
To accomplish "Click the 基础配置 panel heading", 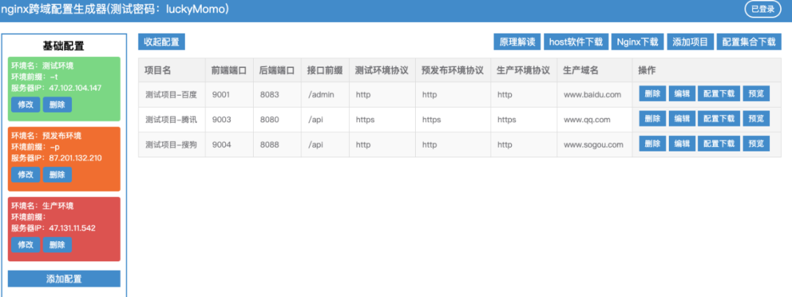I will [x=64, y=46].
